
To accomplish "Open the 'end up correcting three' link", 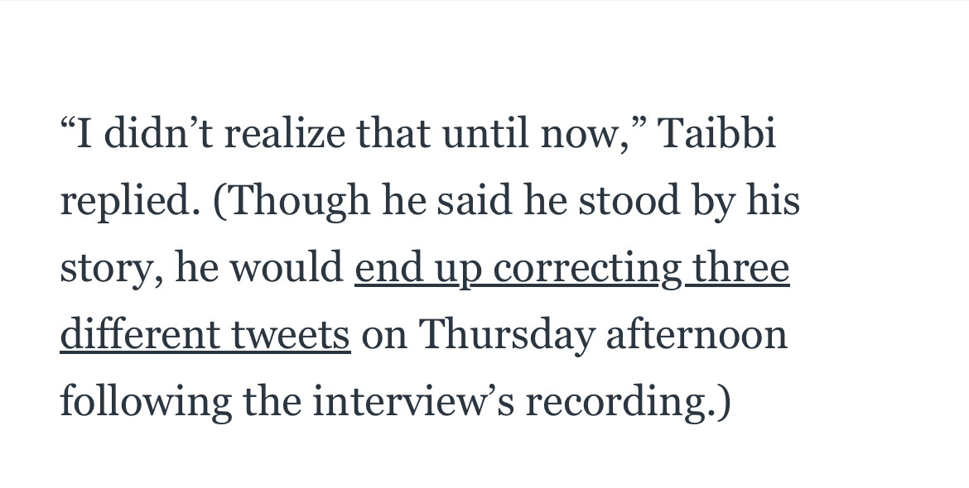I will (x=572, y=268).
